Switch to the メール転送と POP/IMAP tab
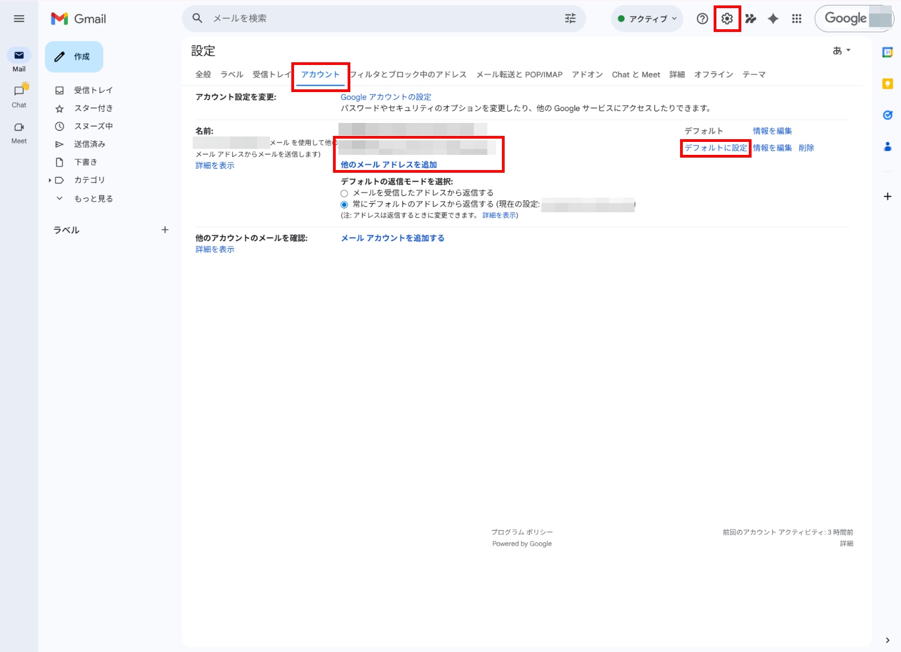Image resolution: width=901 pixels, height=652 pixels. click(x=519, y=74)
